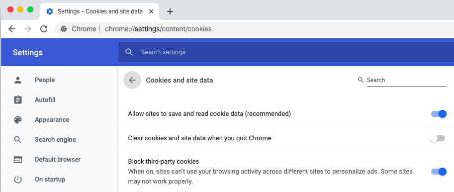Click the Search engine magnifier icon
This screenshot has height=192, width=454.
[18, 140]
